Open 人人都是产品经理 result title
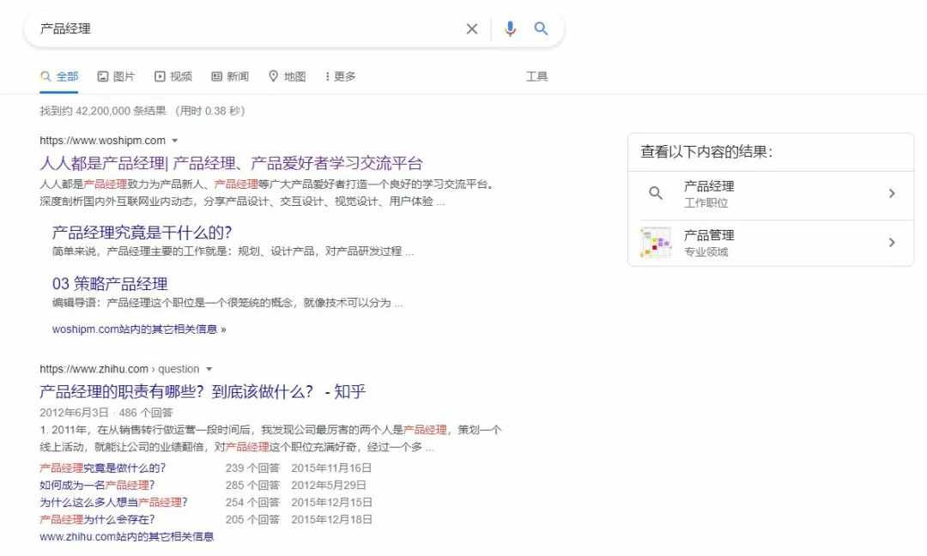 click(231, 163)
